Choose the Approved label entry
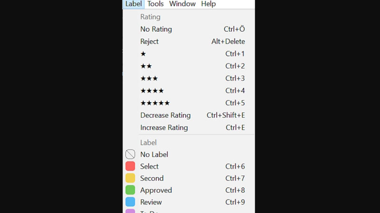 [156, 190]
